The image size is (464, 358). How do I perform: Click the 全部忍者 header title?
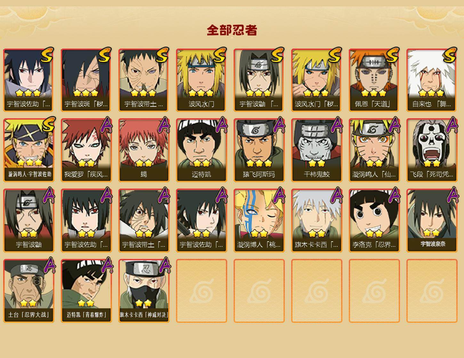(x=232, y=30)
